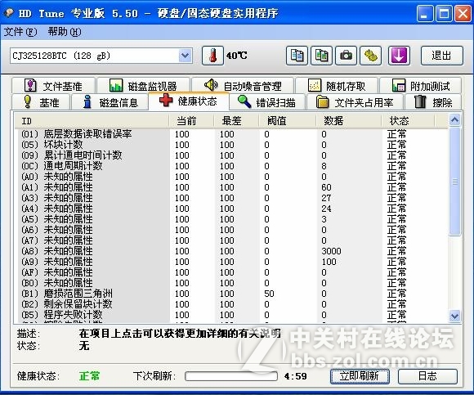Screen dimensions: 474x395
Task: Sort by the 当前 column header
Action: point(191,121)
